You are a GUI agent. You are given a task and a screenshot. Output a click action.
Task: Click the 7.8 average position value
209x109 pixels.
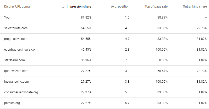(127, 60)
